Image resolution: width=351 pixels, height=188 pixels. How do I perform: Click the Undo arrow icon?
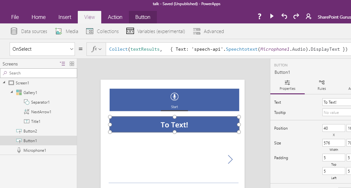click(x=284, y=16)
